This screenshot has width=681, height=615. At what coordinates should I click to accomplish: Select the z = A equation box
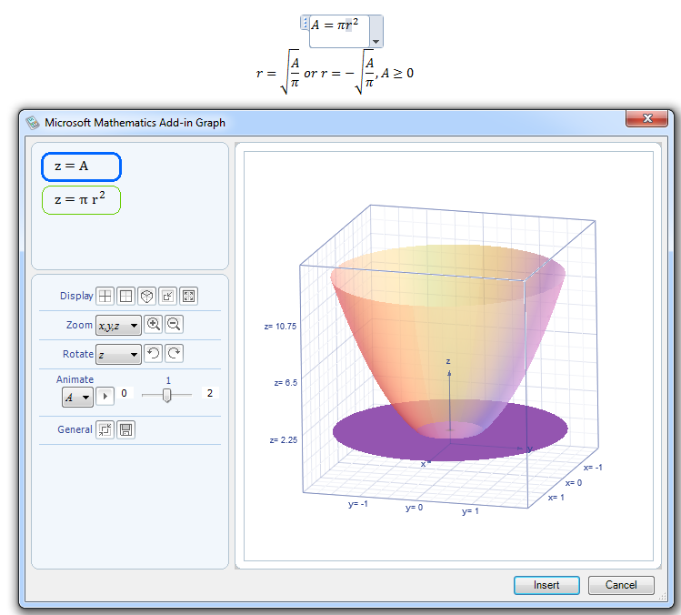click(x=81, y=166)
